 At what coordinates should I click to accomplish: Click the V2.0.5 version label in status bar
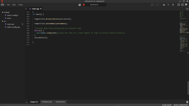point(181,105)
